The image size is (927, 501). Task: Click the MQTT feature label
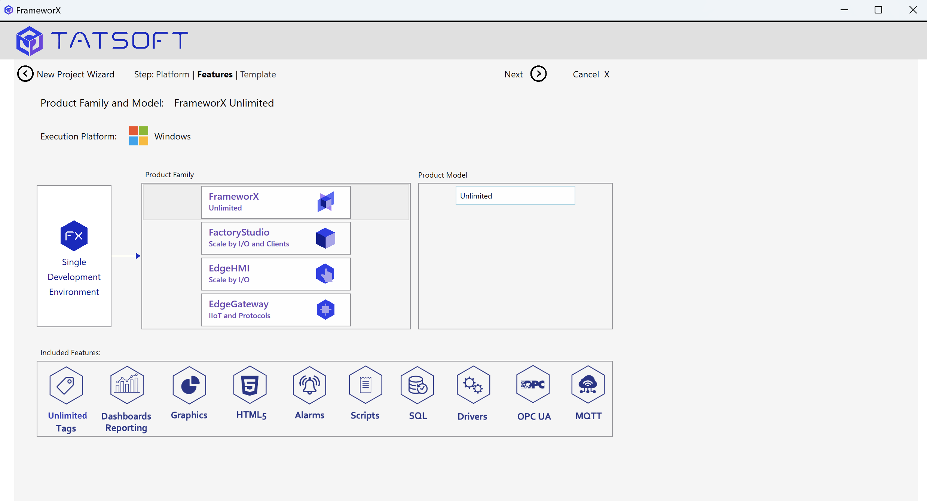pyautogui.click(x=588, y=416)
